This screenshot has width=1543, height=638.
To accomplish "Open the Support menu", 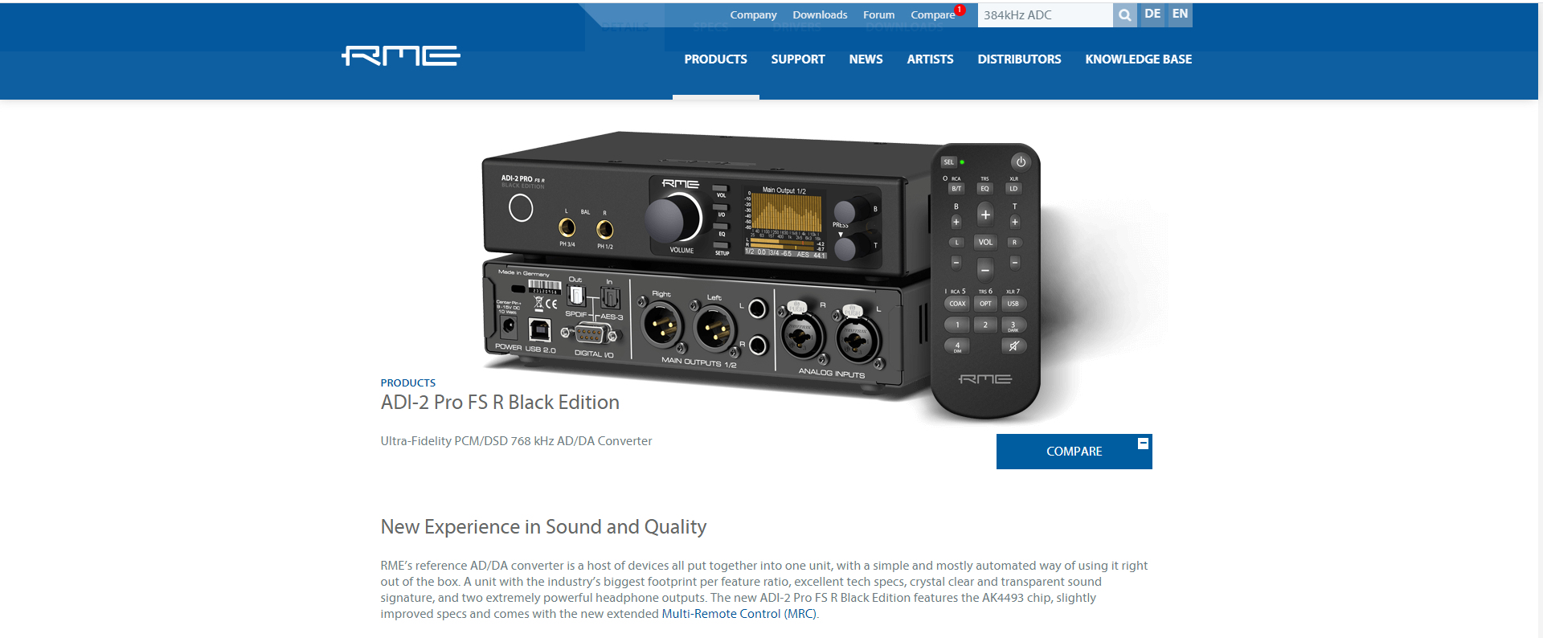I will pos(798,59).
